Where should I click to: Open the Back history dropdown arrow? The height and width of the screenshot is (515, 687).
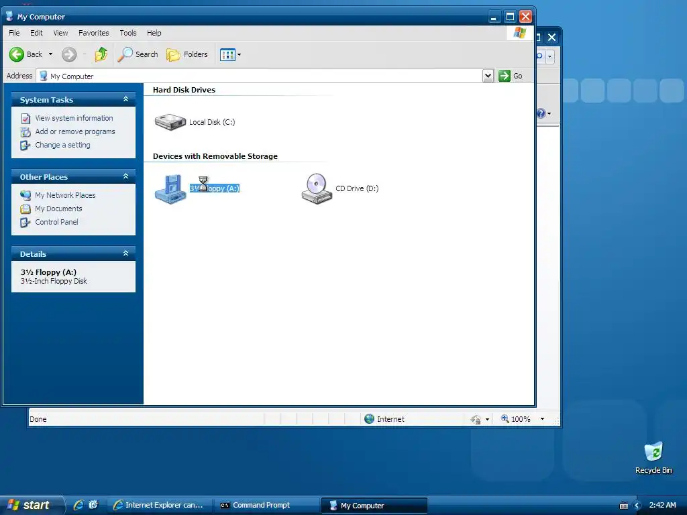50,54
